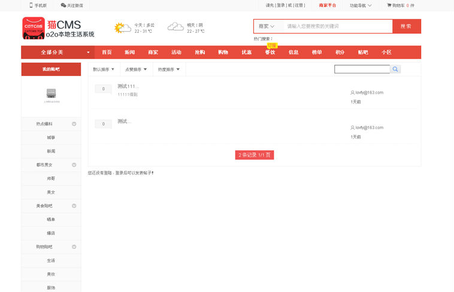Open the shopping cart icon 购物车
Viewport: 454px width, 292px height.
(x=389, y=5)
